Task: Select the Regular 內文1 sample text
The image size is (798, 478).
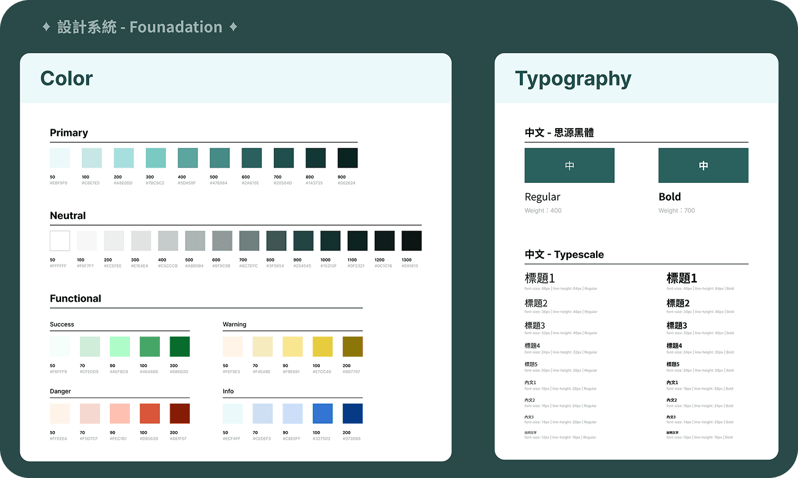Action: (530, 383)
